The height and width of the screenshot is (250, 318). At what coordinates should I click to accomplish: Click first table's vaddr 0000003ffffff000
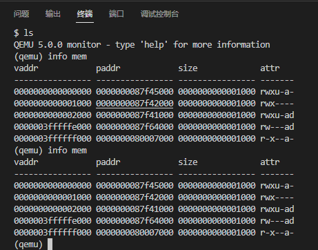point(52,139)
